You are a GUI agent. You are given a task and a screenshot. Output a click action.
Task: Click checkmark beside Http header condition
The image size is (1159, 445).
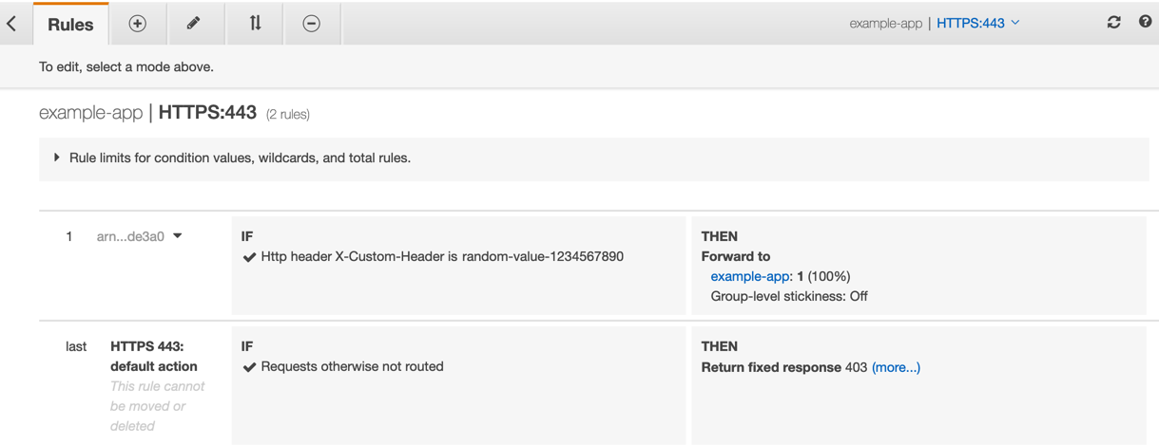[249, 257]
